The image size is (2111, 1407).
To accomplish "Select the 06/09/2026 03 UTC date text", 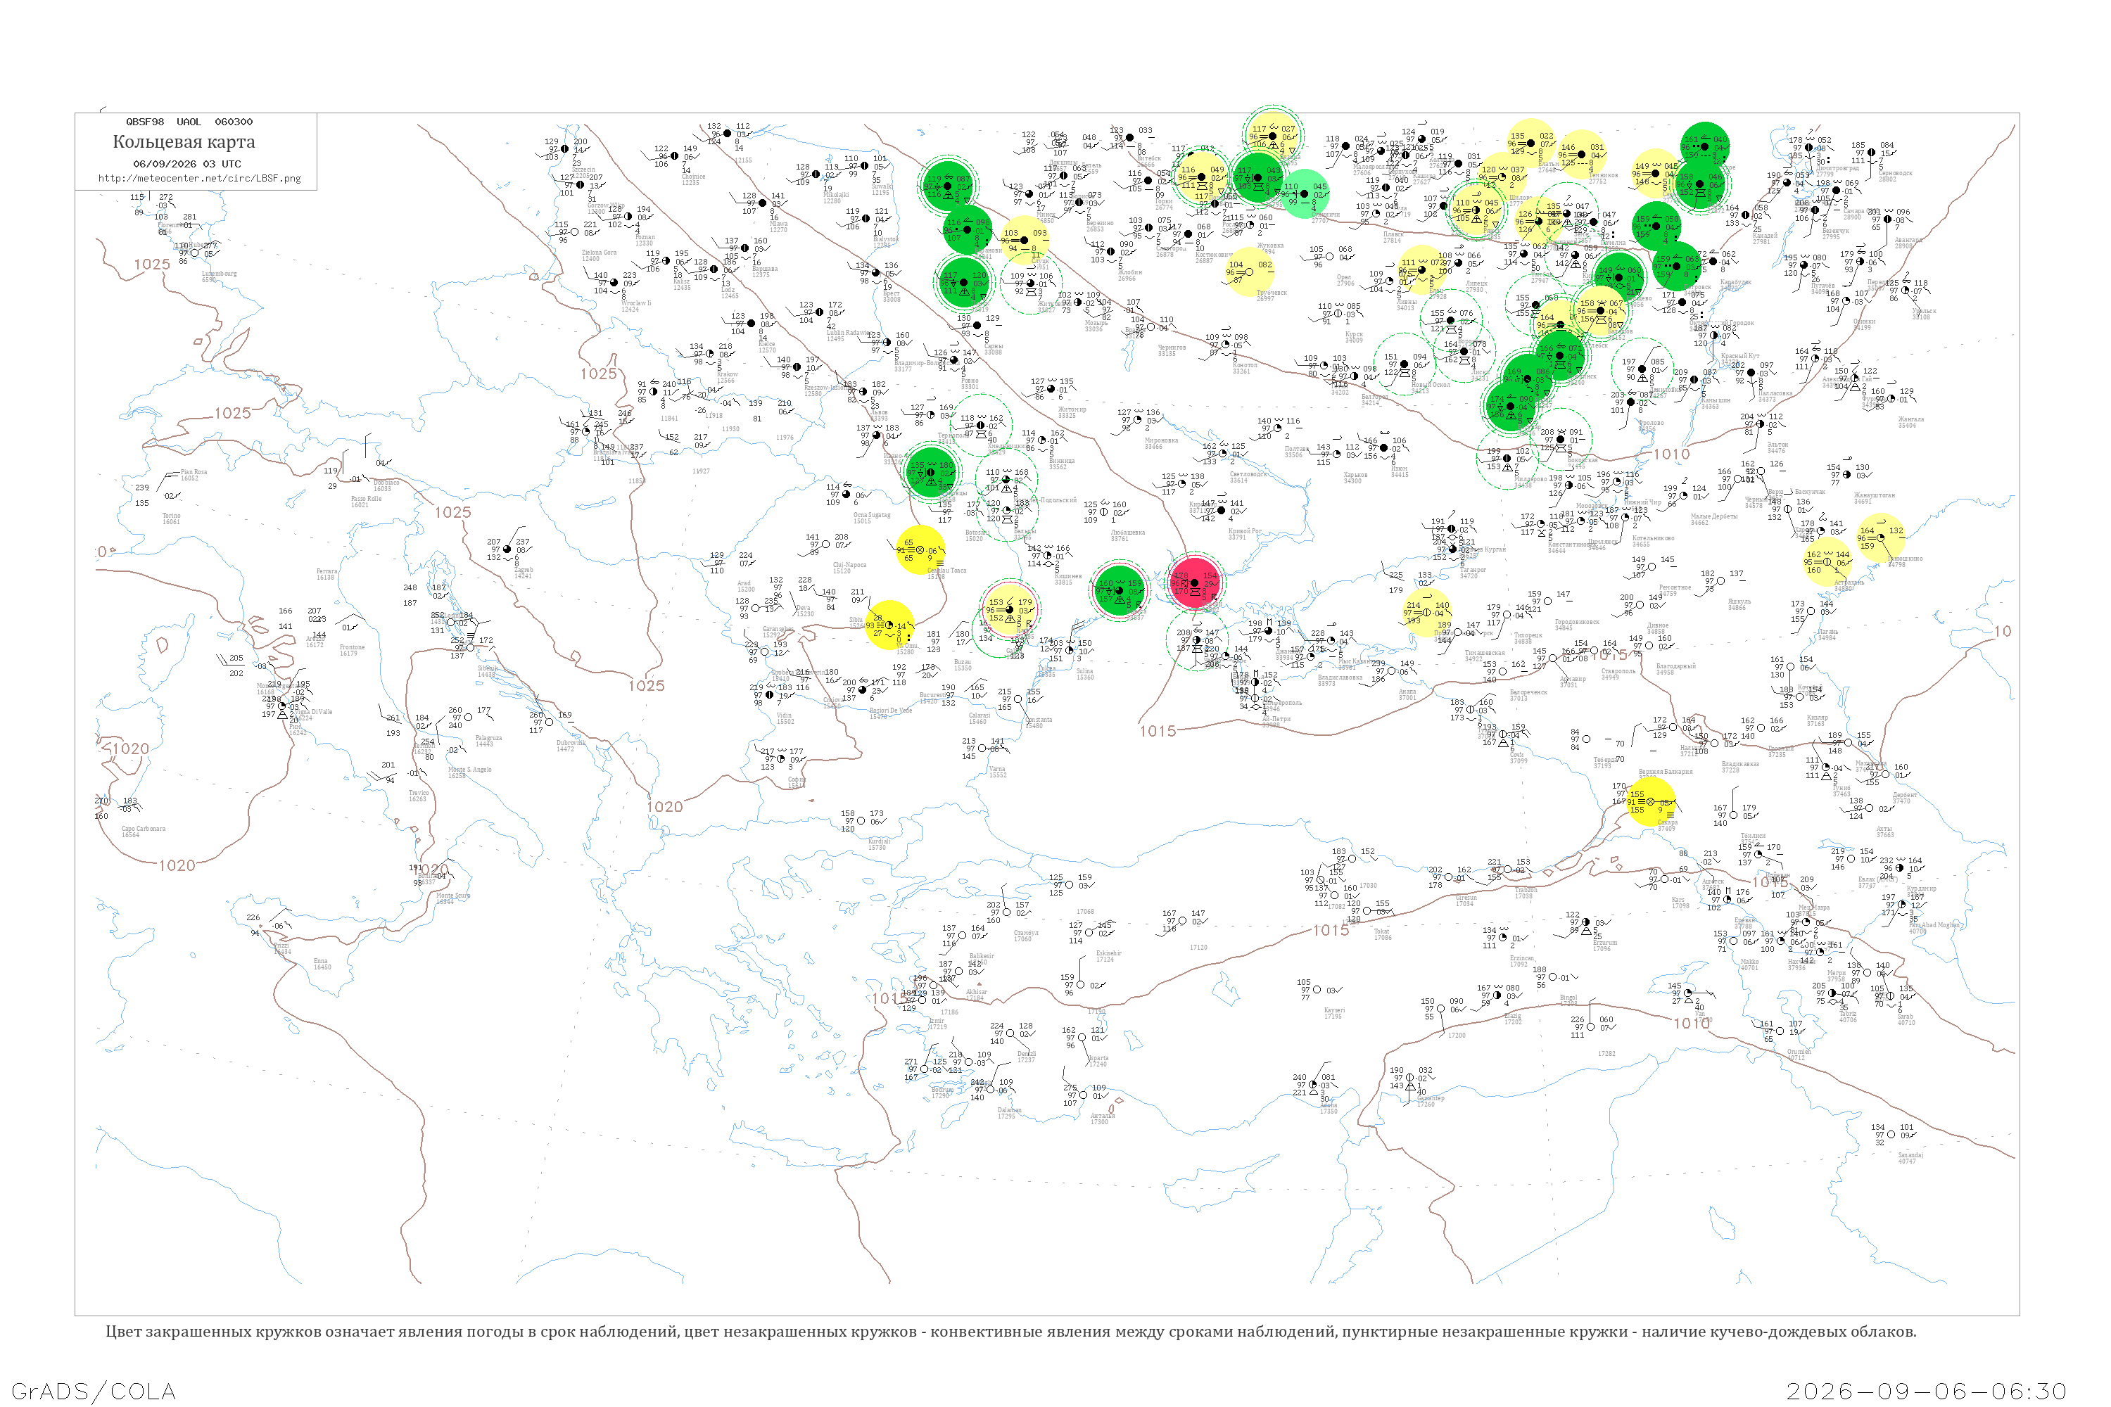I will tap(186, 164).
